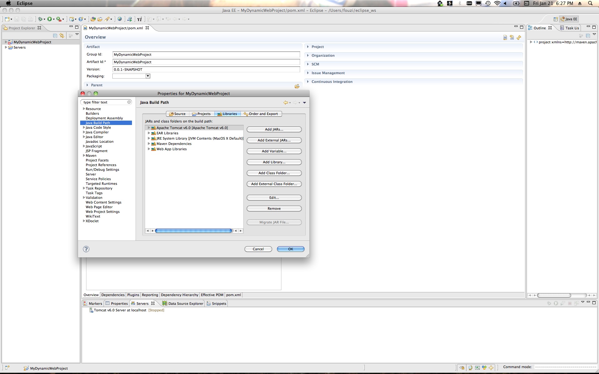Click the refresh POM icon in Overview header

click(x=519, y=37)
